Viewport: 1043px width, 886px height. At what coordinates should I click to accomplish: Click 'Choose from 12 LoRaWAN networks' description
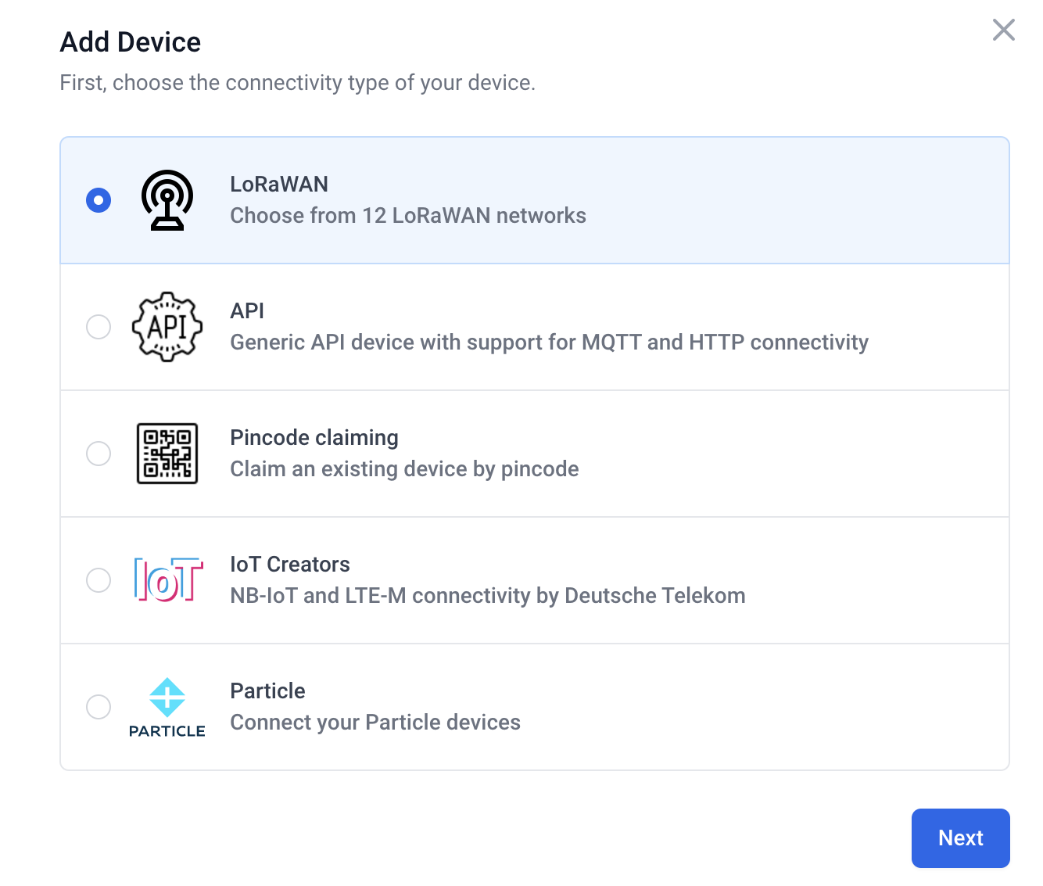click(x=408, y=216)
